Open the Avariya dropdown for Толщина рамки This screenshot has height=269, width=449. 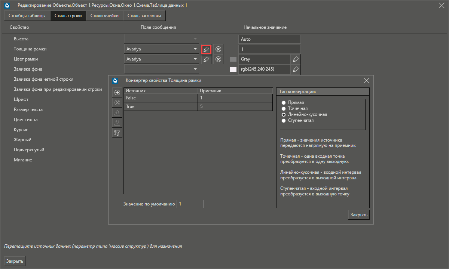[195, 49]
